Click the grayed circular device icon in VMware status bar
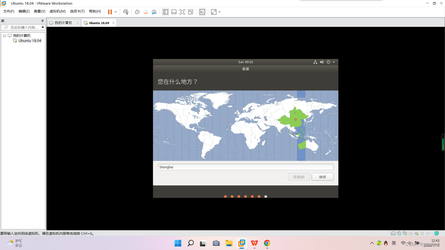 coord(422,234)
